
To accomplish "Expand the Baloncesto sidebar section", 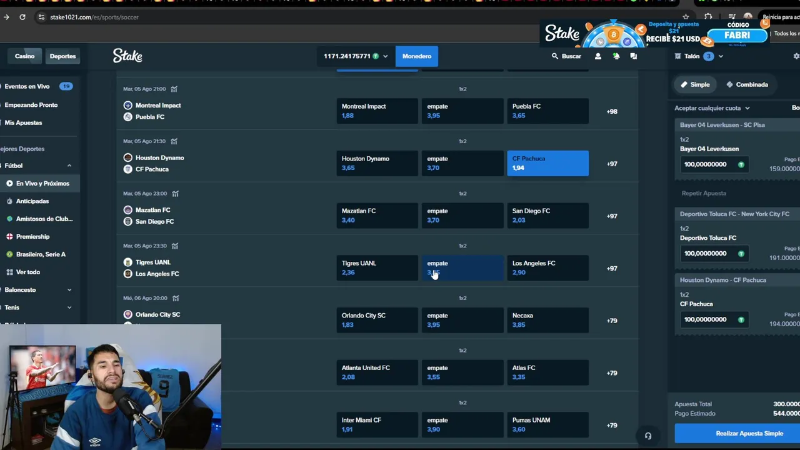I will [69, 290].
